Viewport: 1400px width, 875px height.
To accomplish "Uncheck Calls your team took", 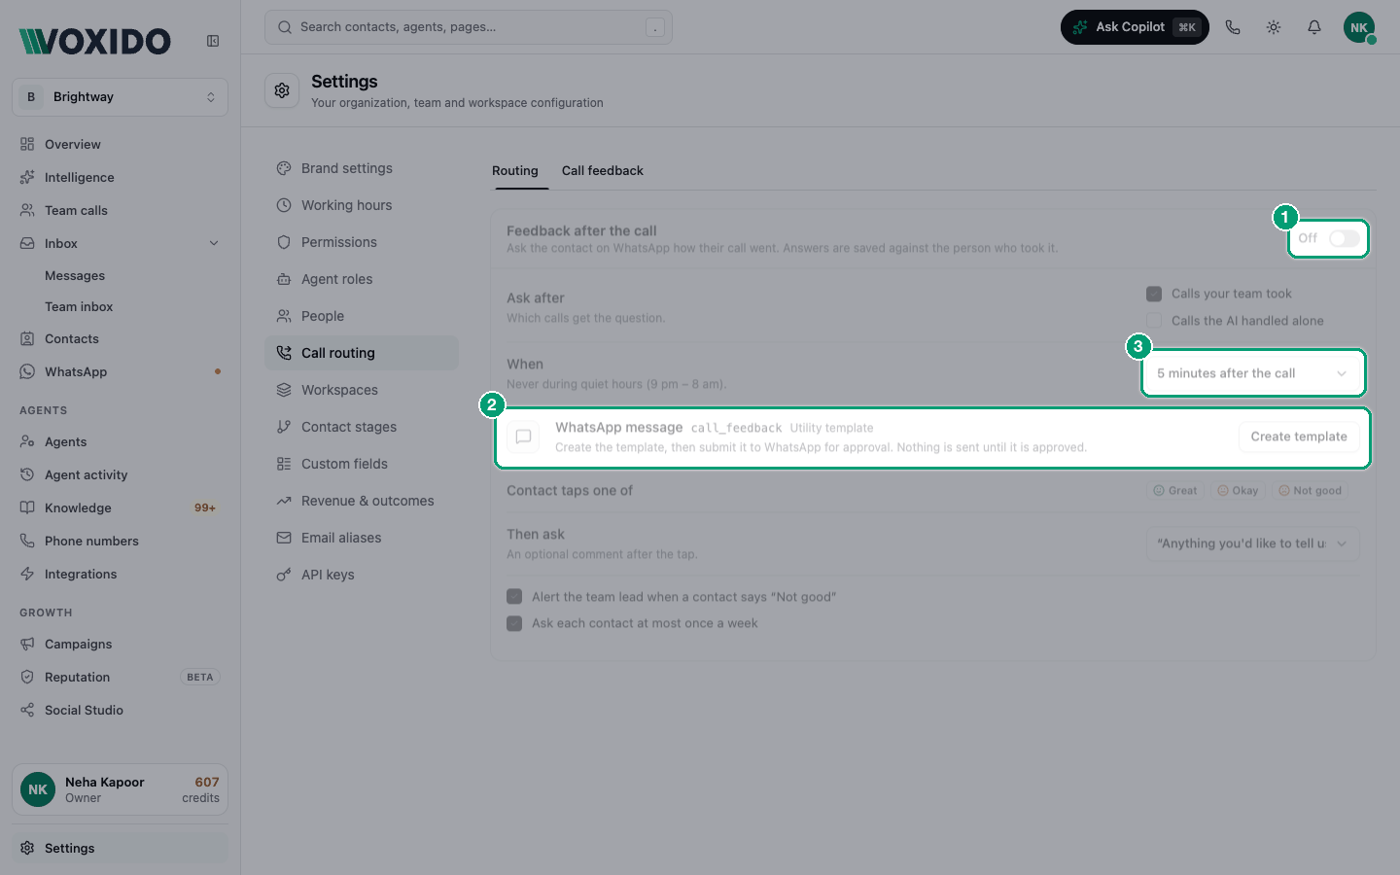I will (x=1154, y=294).
